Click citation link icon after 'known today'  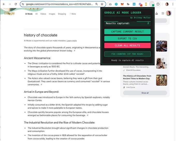point(75,51)
